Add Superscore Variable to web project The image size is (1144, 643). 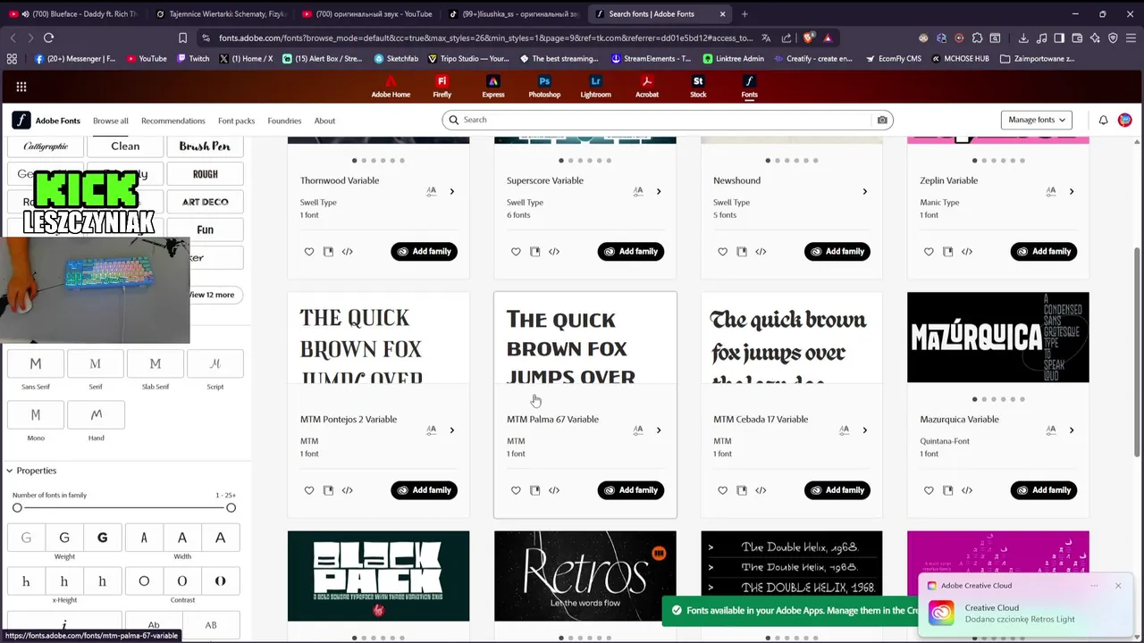click(x=534, y=252)
